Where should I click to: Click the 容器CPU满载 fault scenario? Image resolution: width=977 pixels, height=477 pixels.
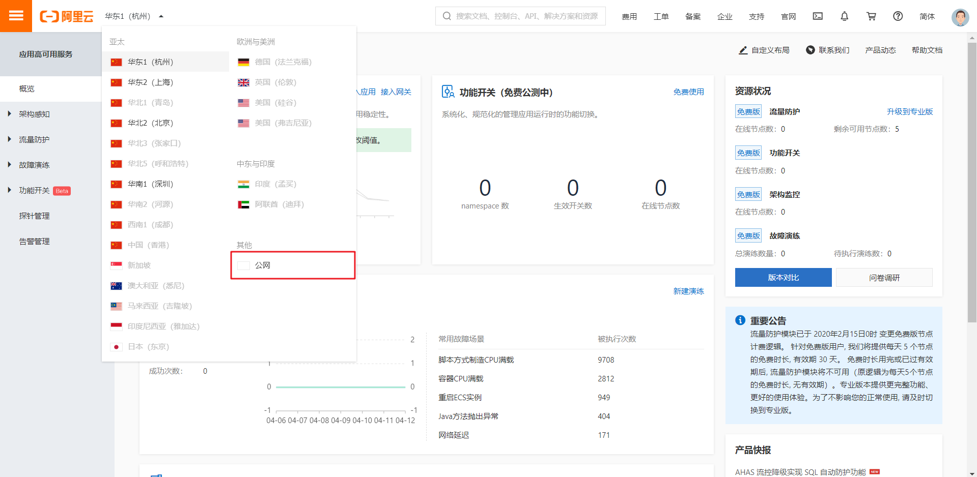(x=461, y=379)
